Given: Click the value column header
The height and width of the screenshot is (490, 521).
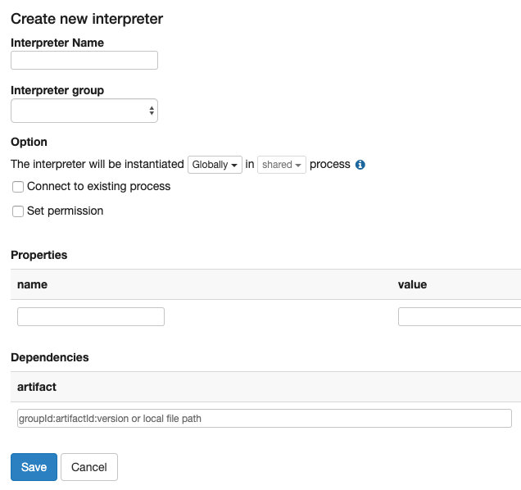Looking at the screenshot, I should tap(412, 284).
